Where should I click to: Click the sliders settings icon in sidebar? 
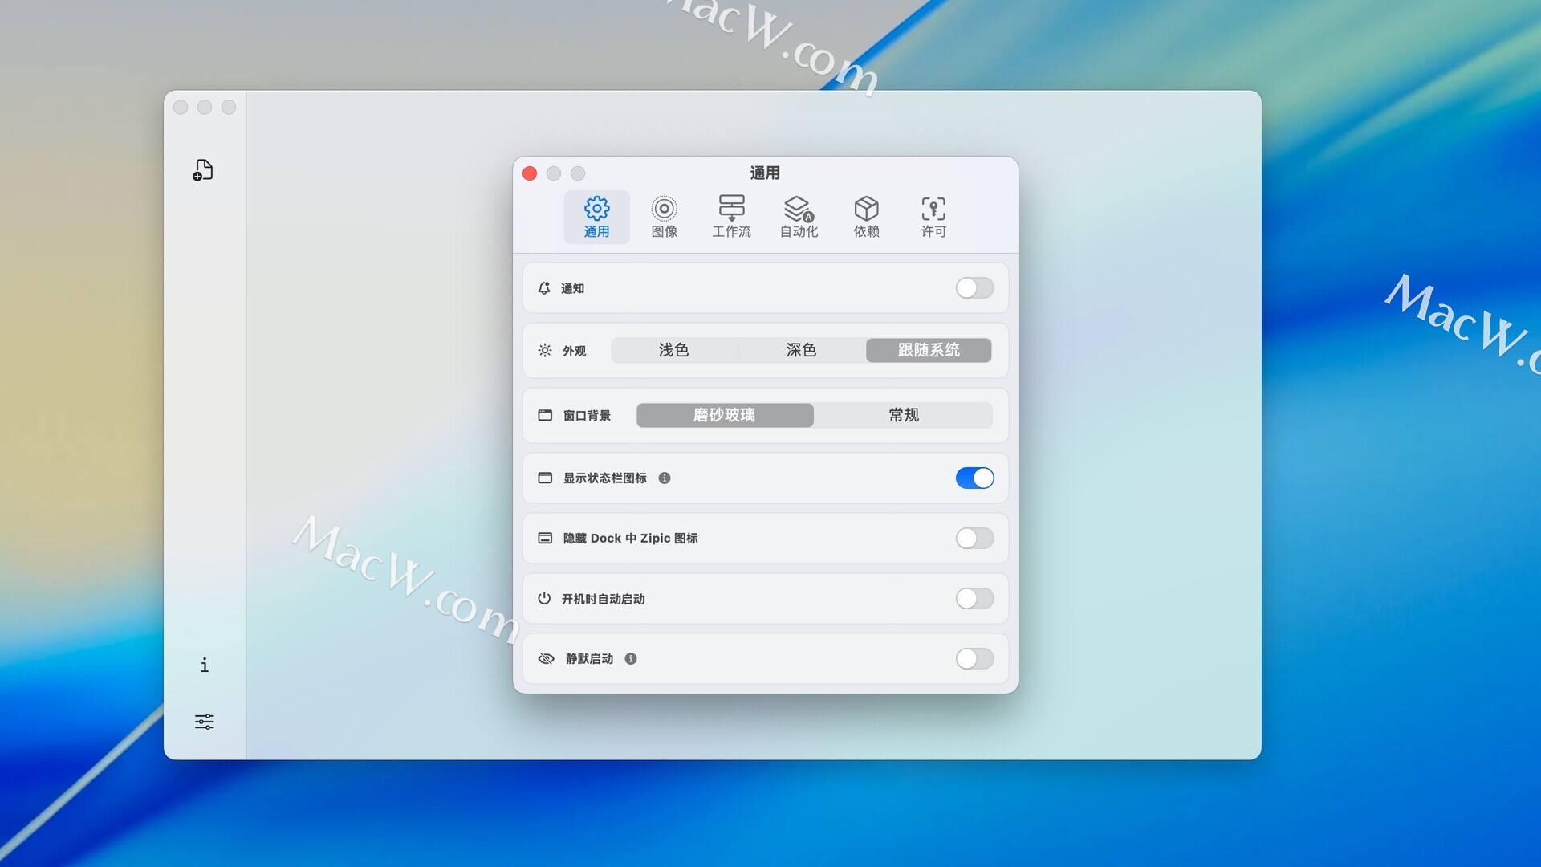pos(205,721)
